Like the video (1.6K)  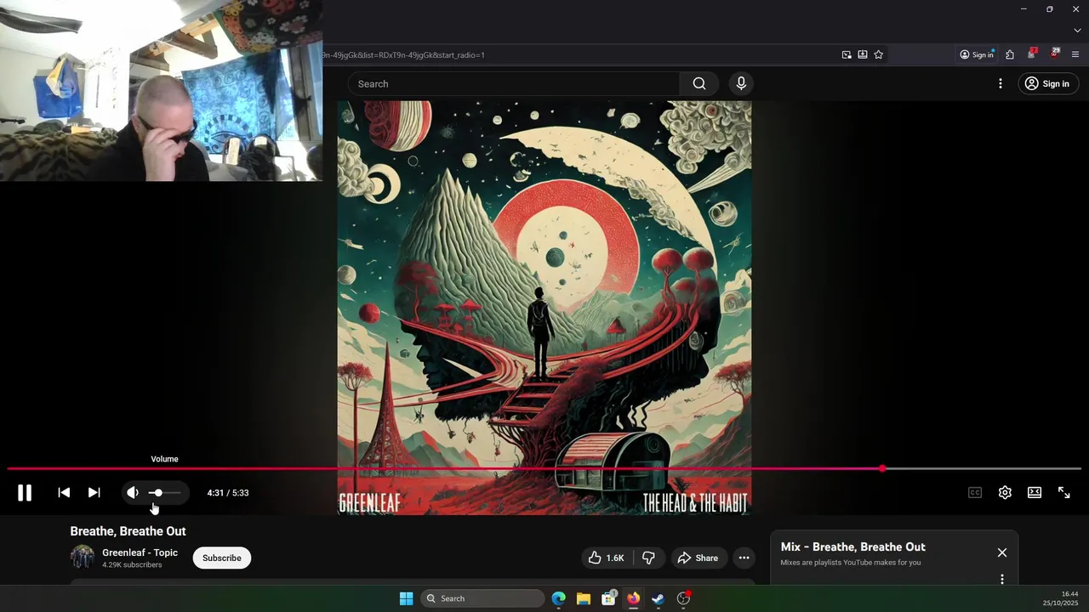(606, 558)
